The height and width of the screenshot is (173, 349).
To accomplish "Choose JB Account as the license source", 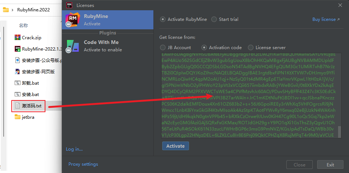I will 163,47.
